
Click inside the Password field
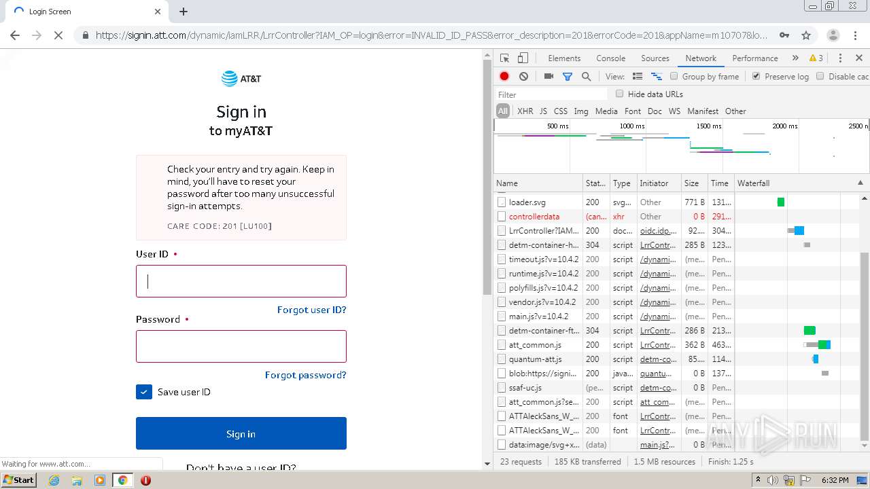pos(241,346)
